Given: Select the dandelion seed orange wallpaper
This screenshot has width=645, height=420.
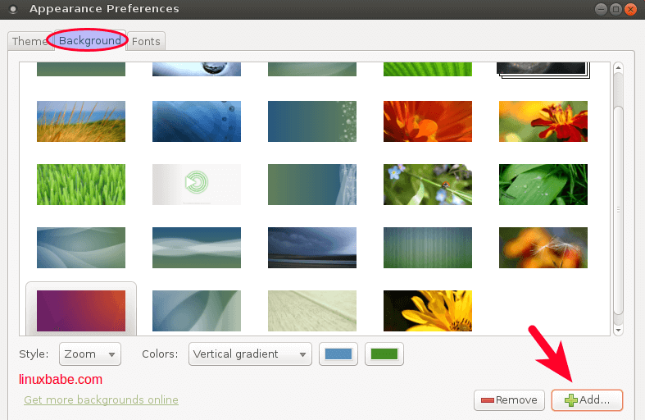Looking at the screenshot, I should point(543,247).
